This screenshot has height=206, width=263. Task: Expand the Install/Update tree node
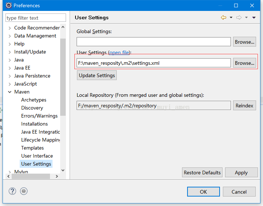coord(10,52)
